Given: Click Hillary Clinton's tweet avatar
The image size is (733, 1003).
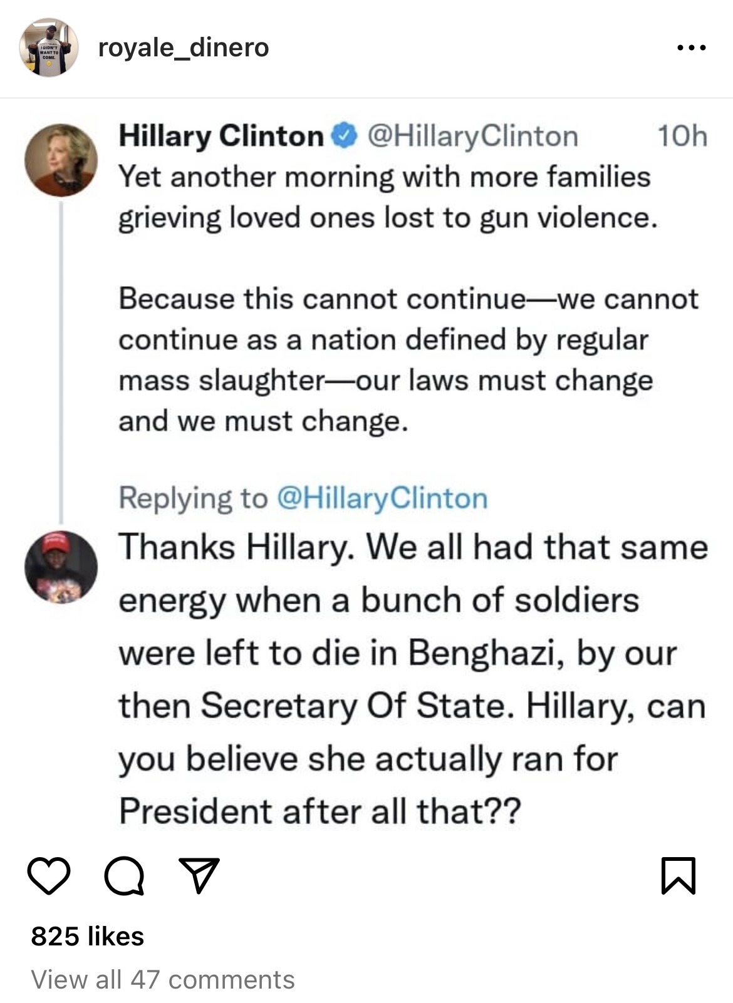Looking at the screenshot, I should 61,160.
